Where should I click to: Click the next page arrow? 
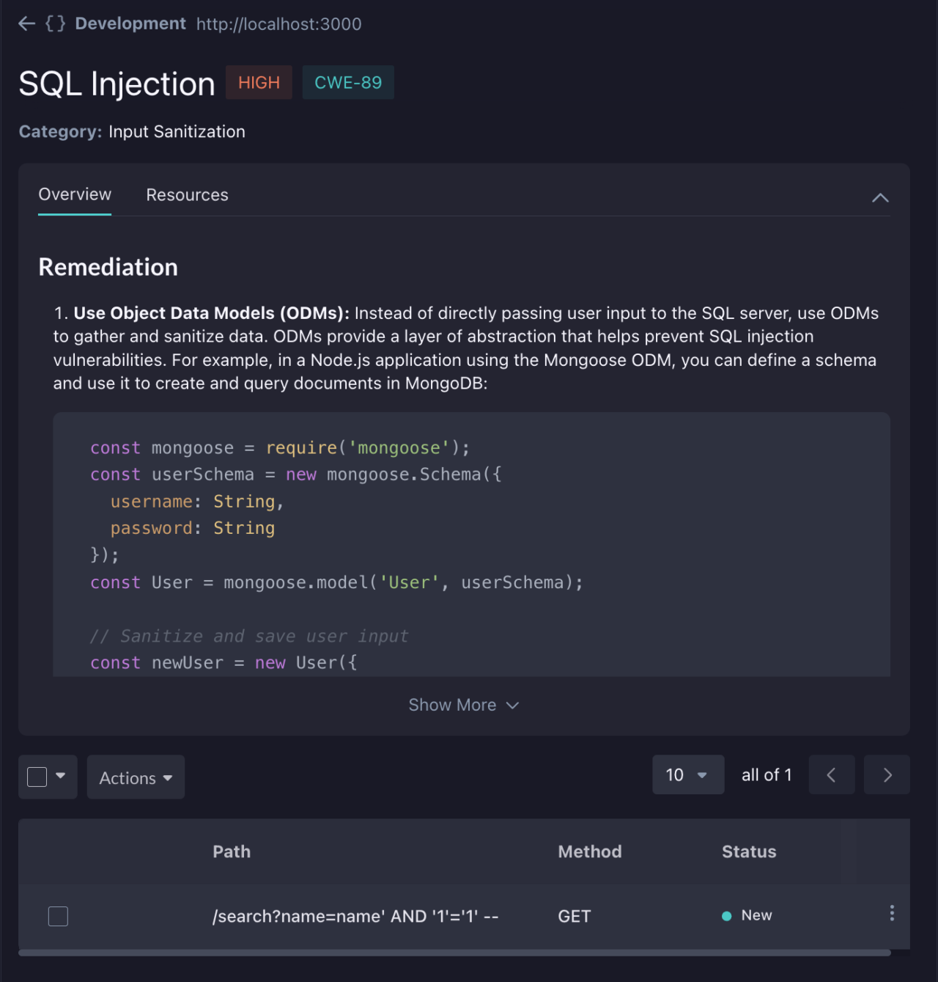[x=887, y=774]
